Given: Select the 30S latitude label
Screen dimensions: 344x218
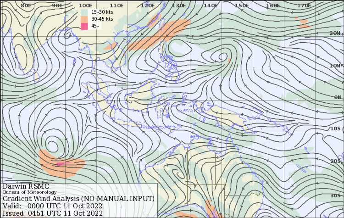Looking at the screenshot, I should click(x=335, y=196).
